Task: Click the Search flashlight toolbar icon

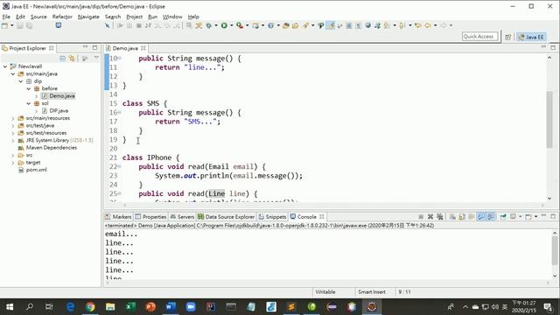Action: [x=305, y=25]
